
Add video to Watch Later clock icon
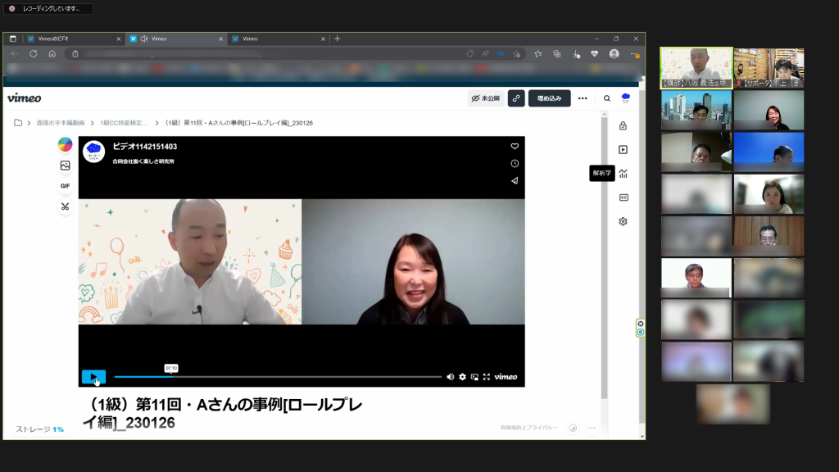pos(515,163)
